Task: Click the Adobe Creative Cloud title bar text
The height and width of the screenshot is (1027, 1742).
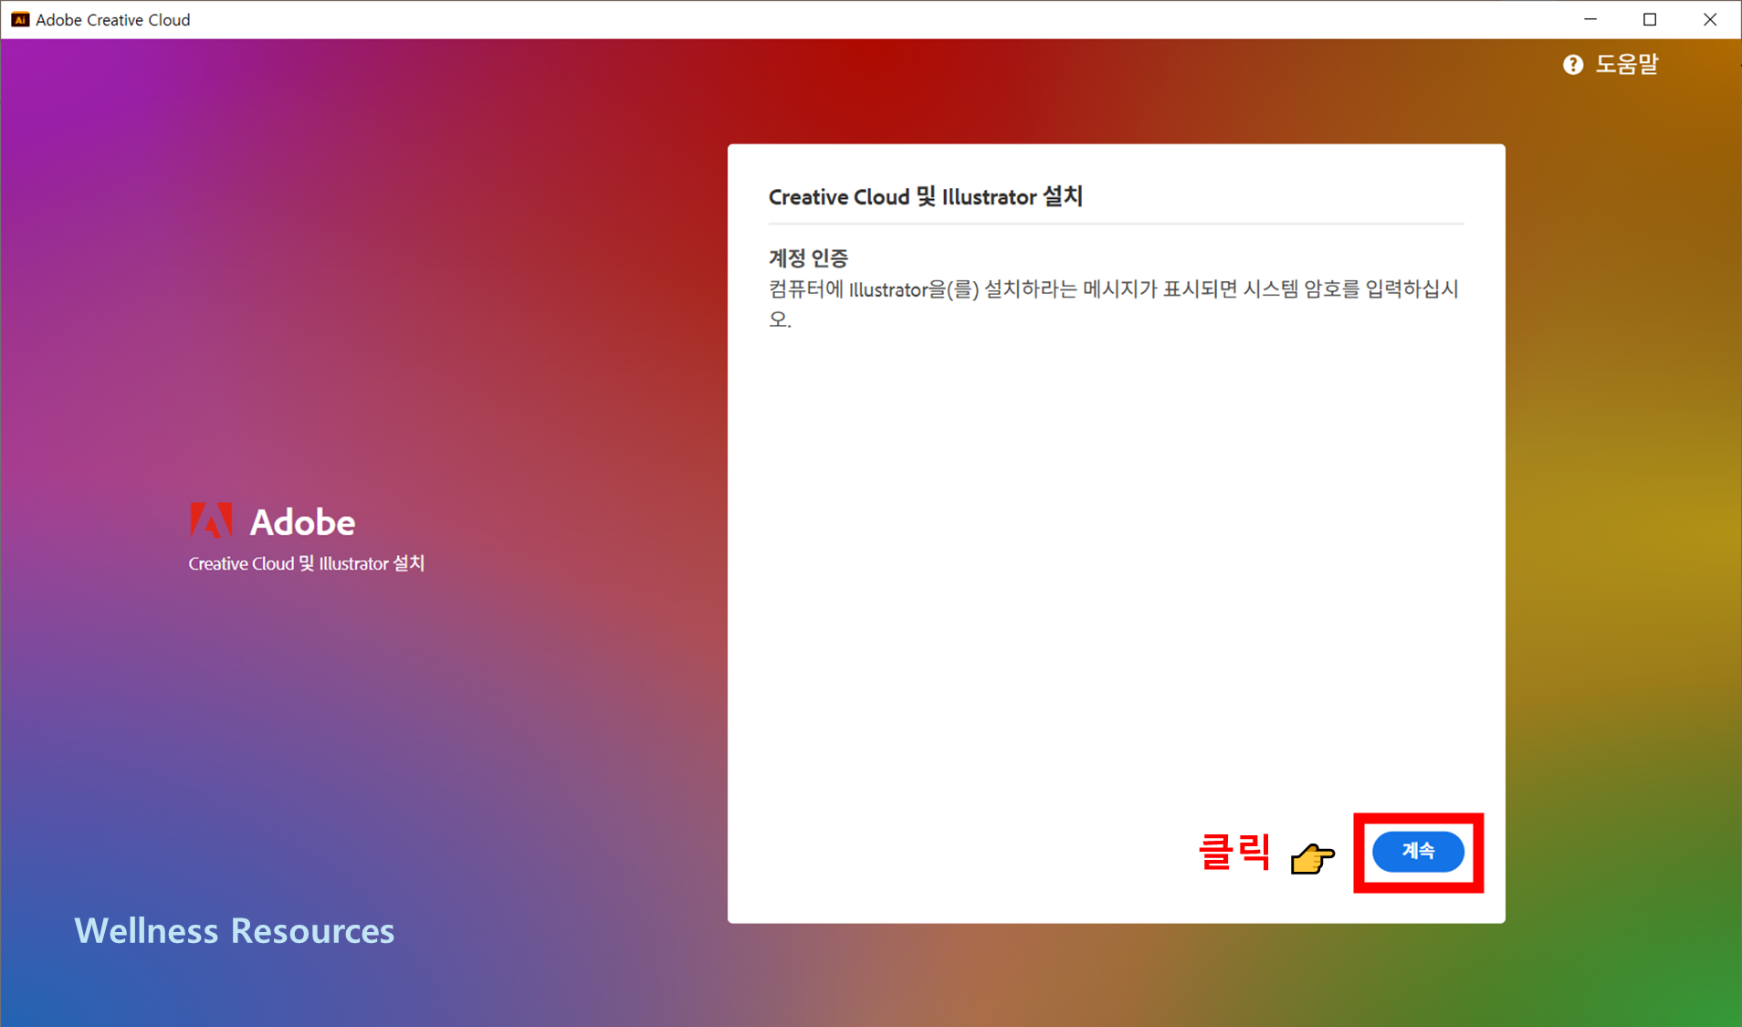Action: tap(112, 19)
